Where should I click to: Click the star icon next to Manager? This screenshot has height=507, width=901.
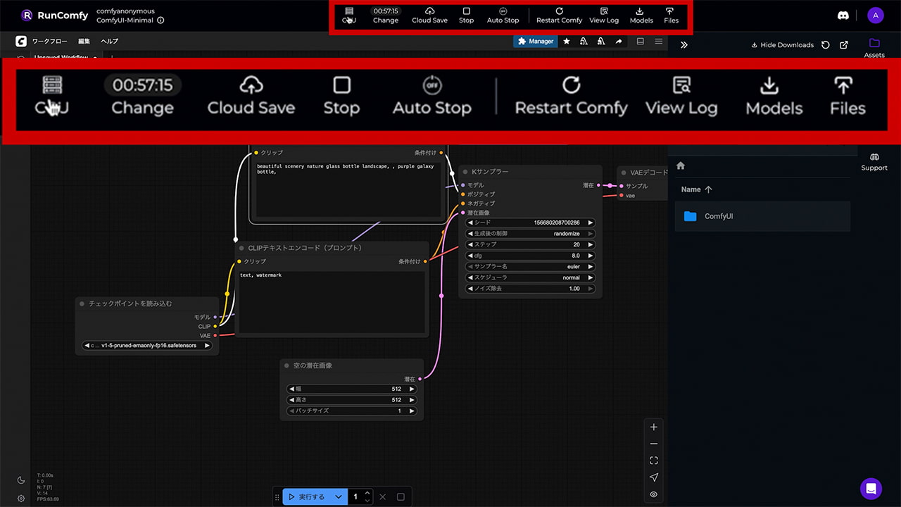click(567, 42)
